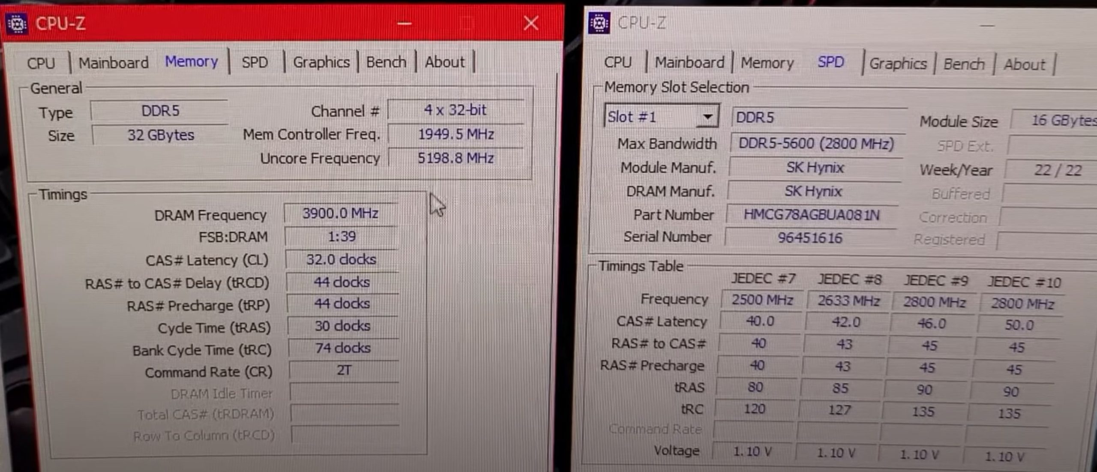Select the Memory tab in the left window

[192, 61]
